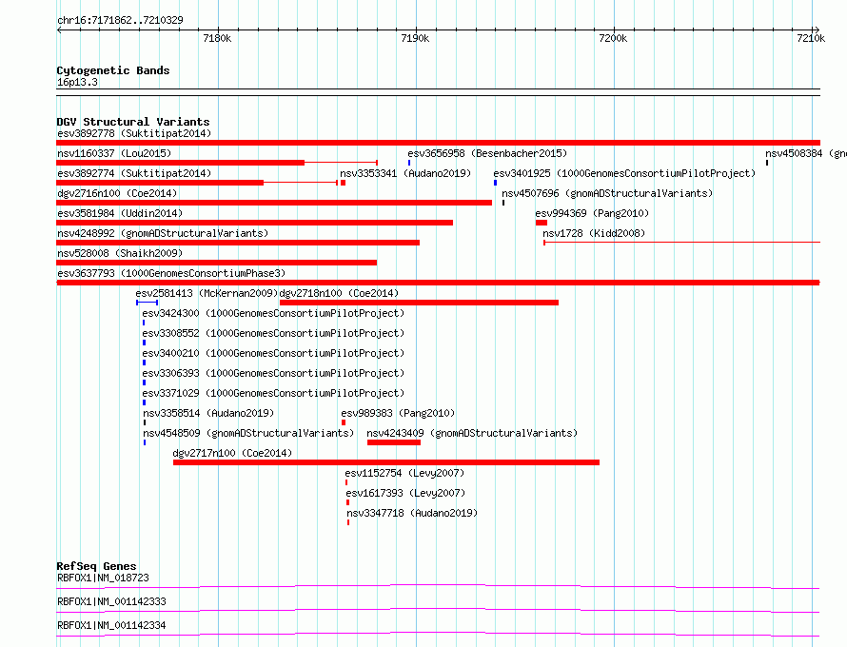The width and height of the screenshot is (847, 647).
Task: Select RBFOX1|NM_001142333 transcript label
Action: pyautogui.click(x=111, y=601)
